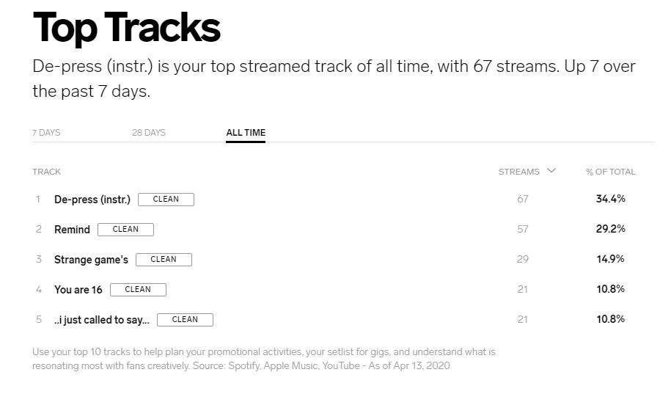Screen dimensions: 660x394
Task: Click the CLEAN badge beside De-press (instr.)
Action: click(166, 200)
